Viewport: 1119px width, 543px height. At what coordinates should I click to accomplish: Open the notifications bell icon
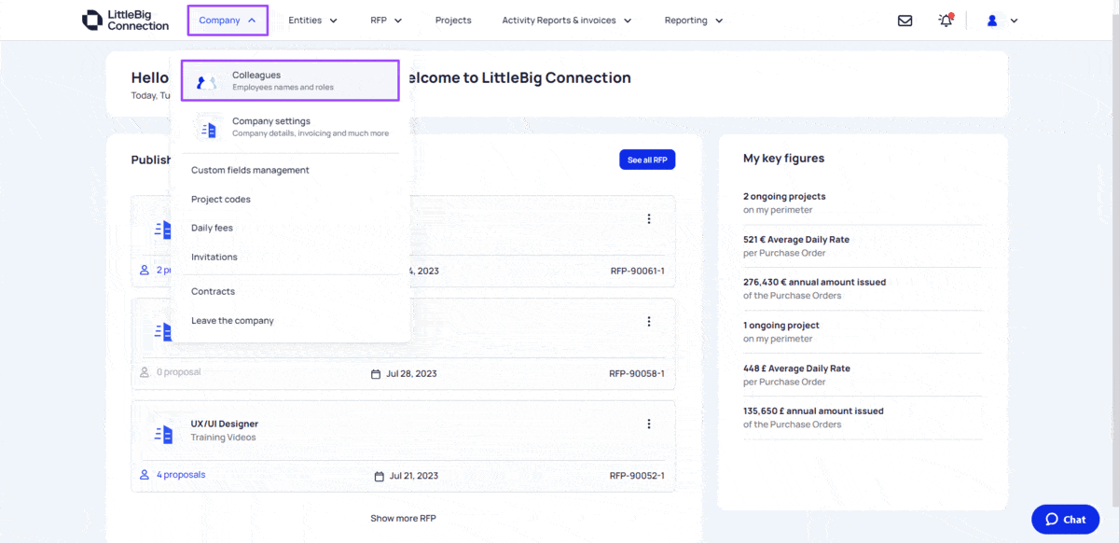pos(946,21)
